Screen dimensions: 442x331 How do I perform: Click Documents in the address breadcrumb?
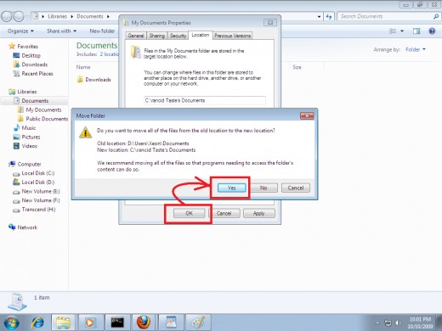coord(90,16)
